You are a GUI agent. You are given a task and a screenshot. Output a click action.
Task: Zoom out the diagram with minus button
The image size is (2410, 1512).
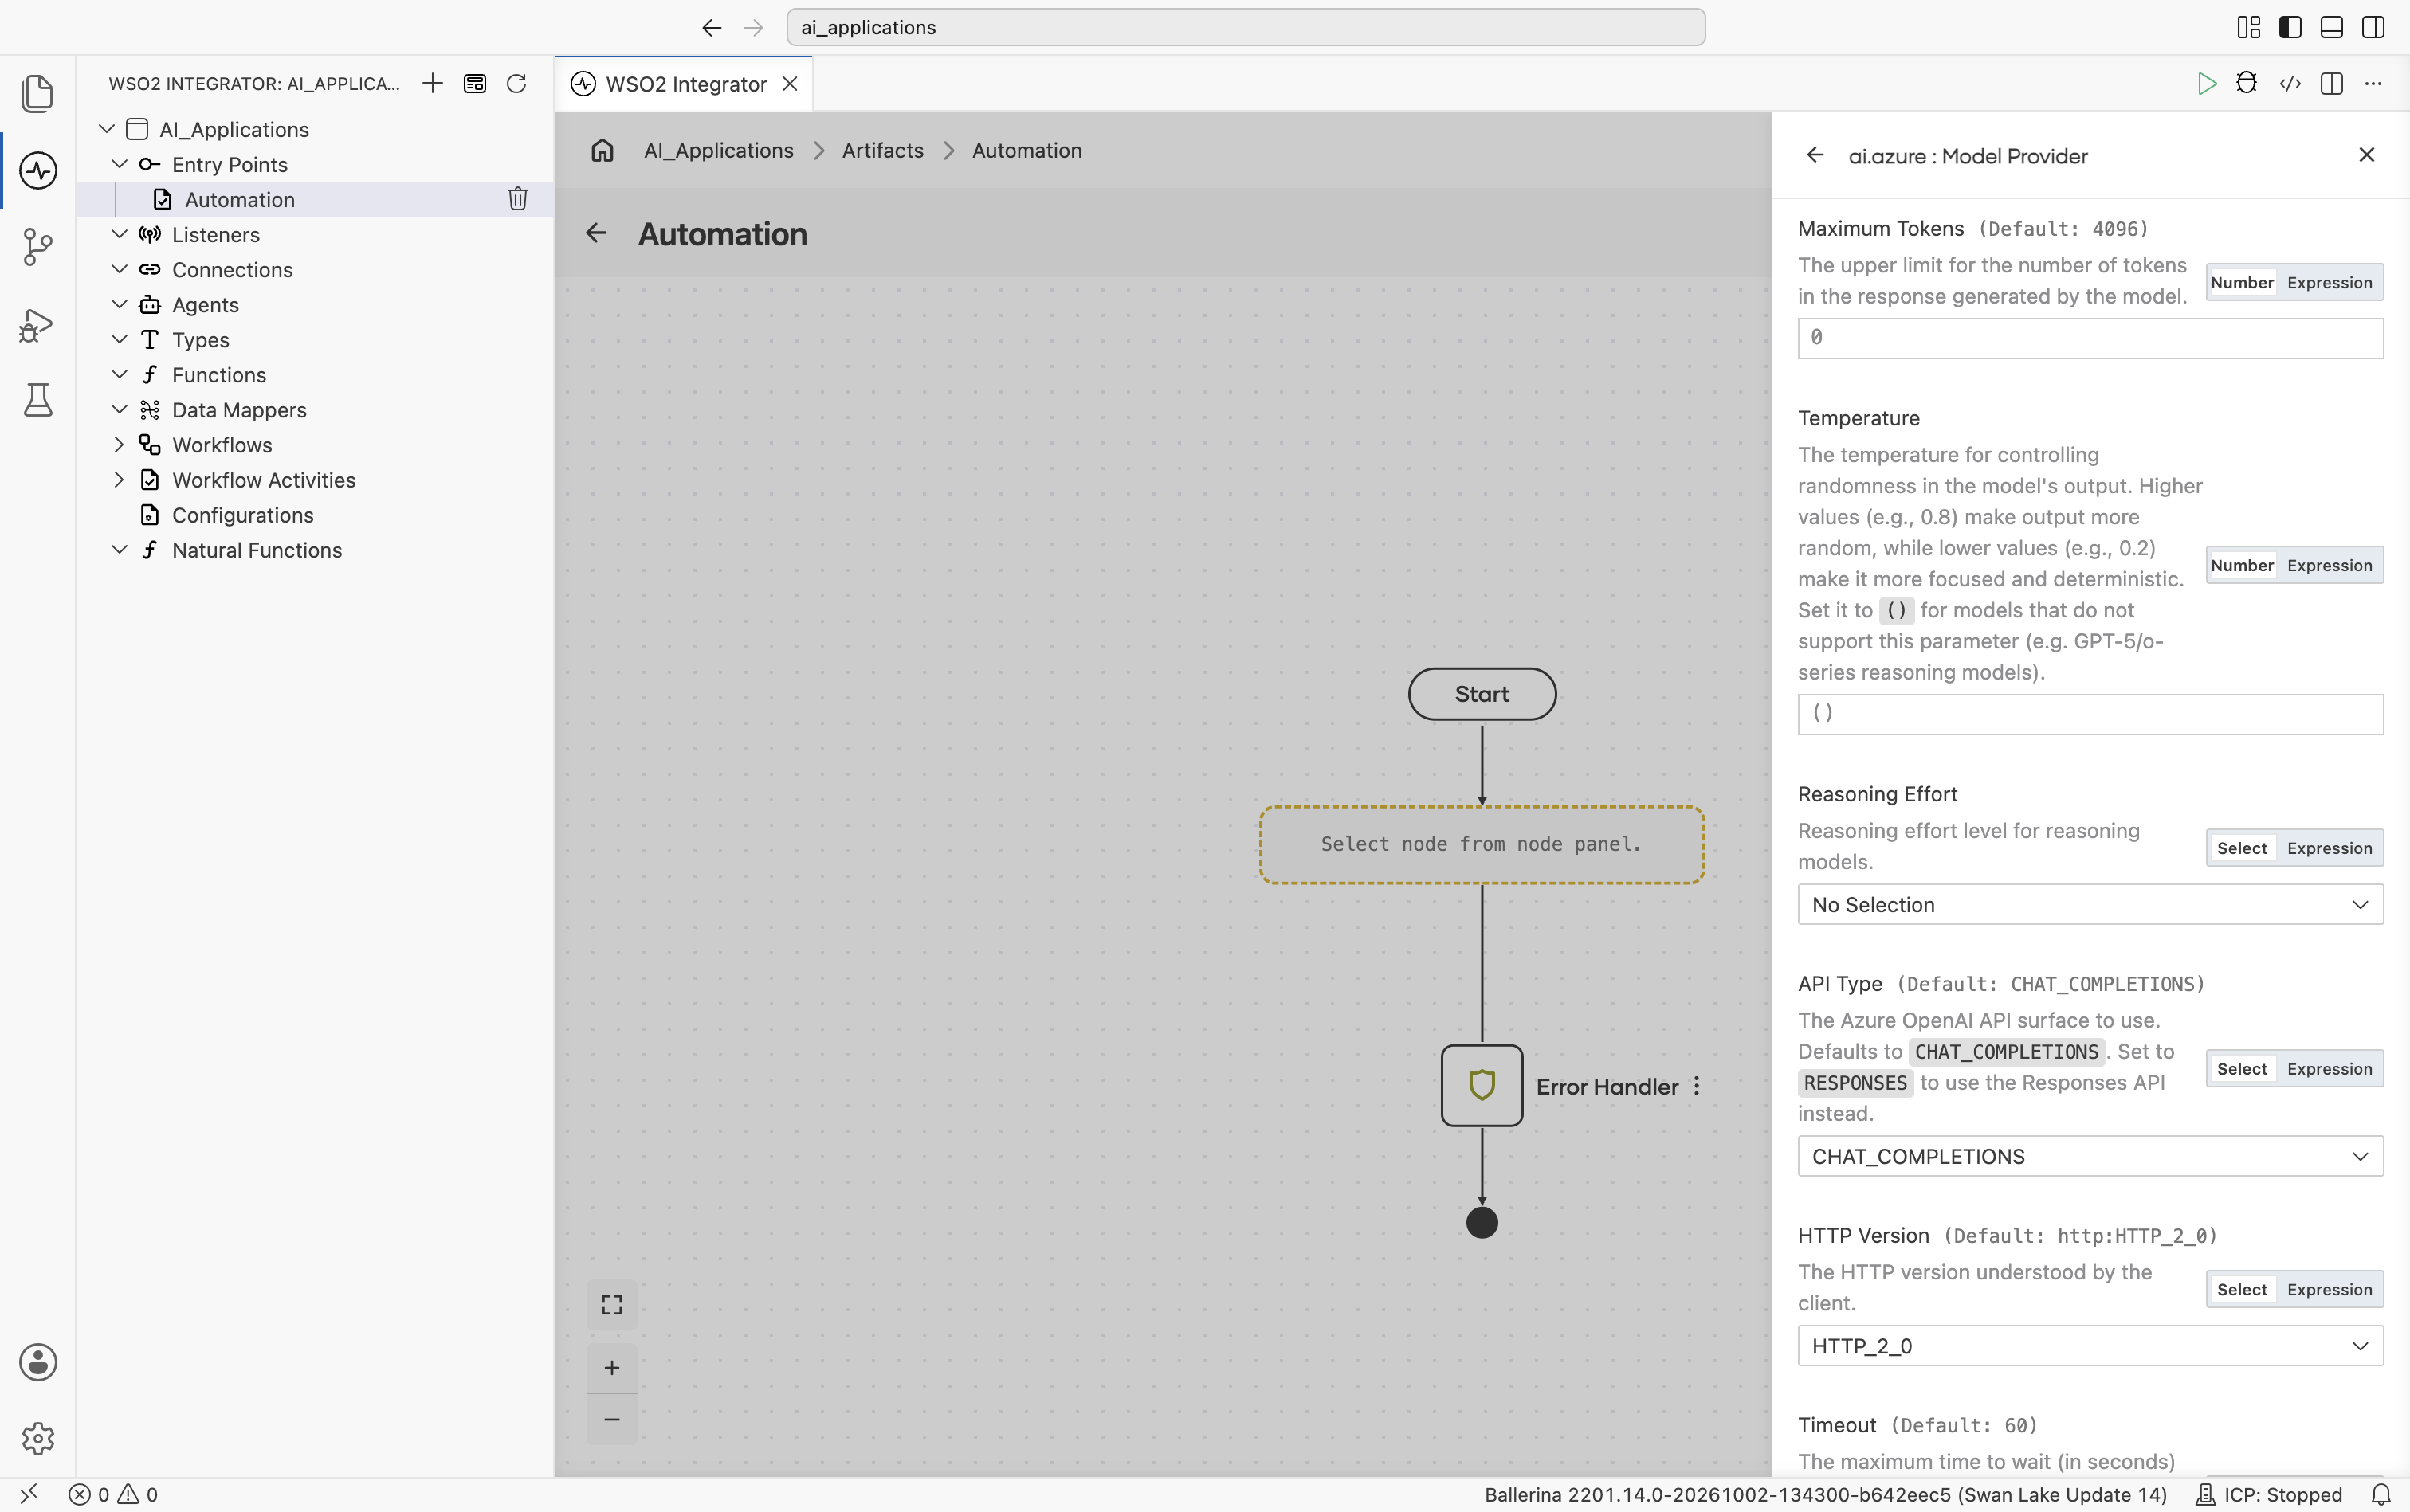611,1419
